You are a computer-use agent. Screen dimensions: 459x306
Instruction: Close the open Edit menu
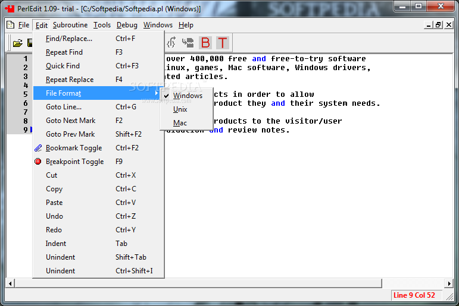point(42,26)
